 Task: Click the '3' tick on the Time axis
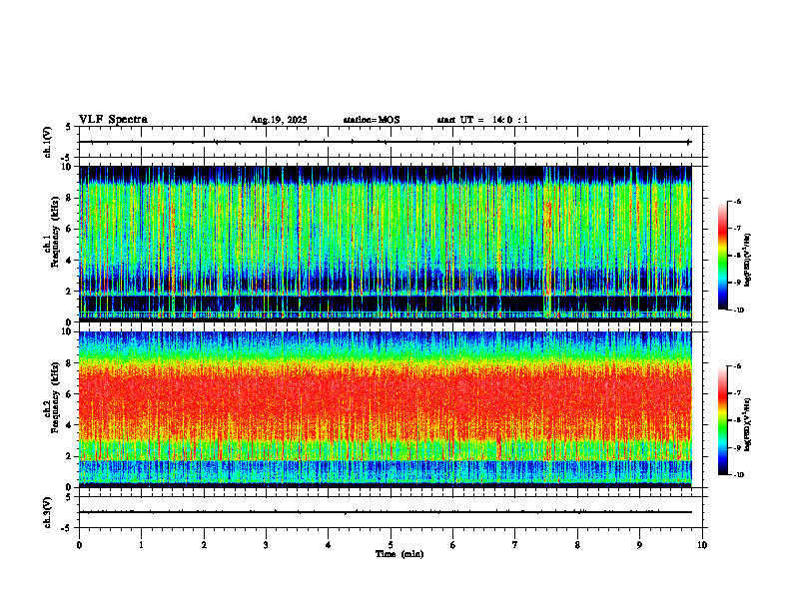(266, 545)
